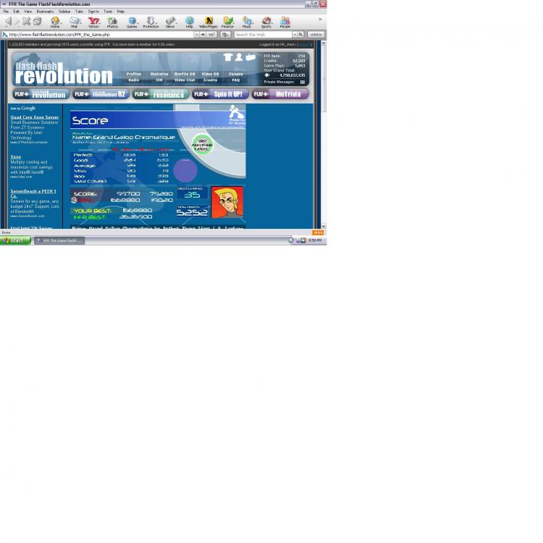The width and height of the screenshot is (543, 543).
Task: Click inside the Search the Web field
Action: (x=262, y=34)
